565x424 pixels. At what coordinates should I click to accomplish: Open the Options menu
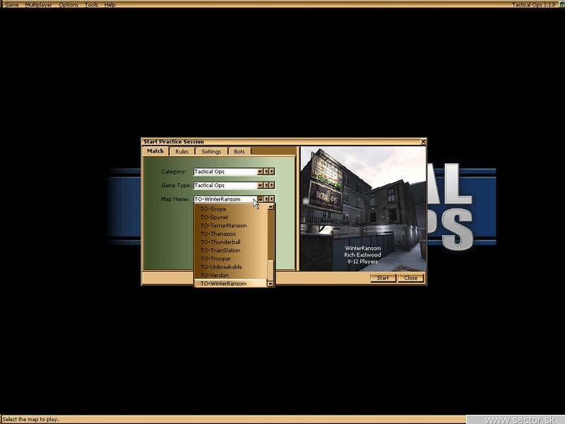[x=68, y=5]
